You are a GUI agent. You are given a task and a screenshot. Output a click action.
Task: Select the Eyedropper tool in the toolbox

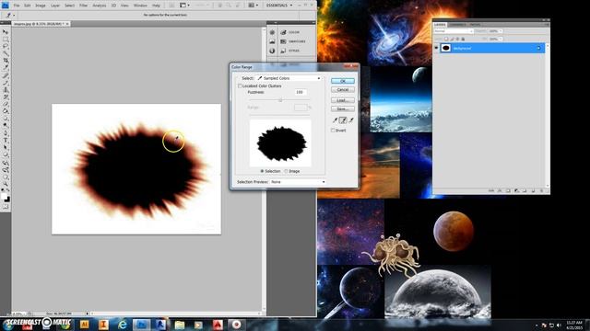[x=6, y=67]
